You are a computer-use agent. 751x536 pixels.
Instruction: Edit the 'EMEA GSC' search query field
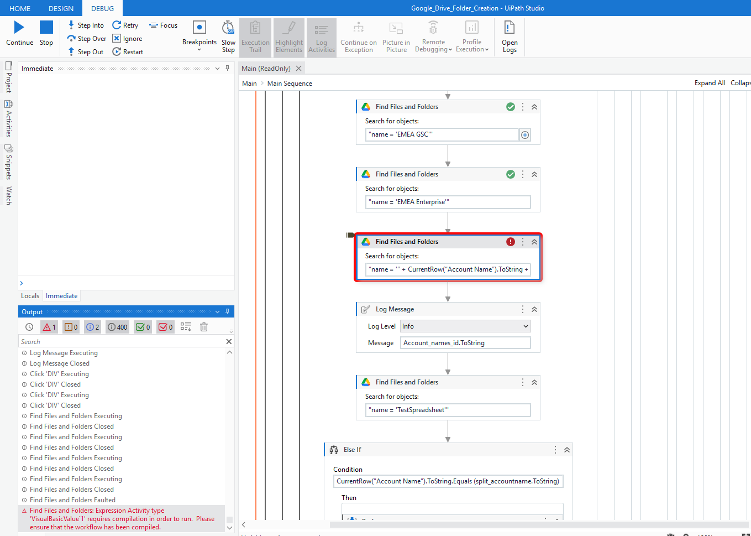[x=442, y=134]
